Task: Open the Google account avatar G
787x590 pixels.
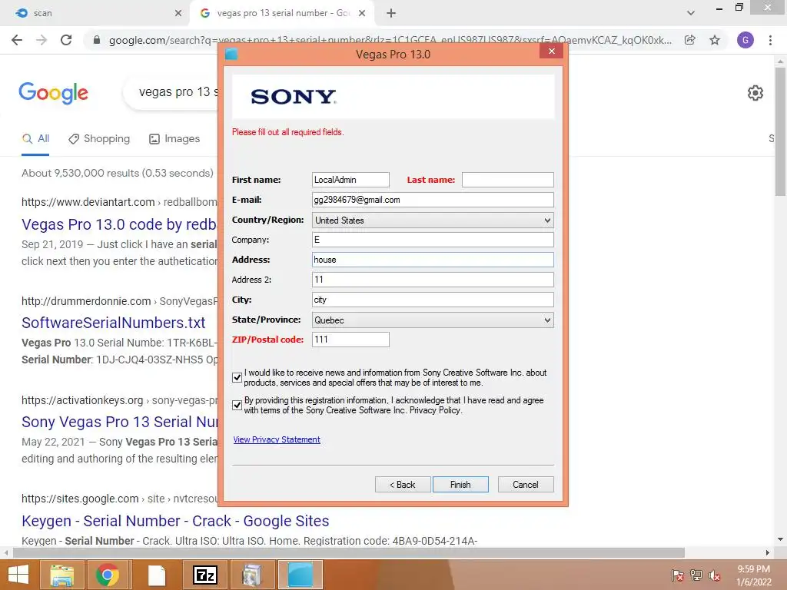Action: click(x=745, y=40)
